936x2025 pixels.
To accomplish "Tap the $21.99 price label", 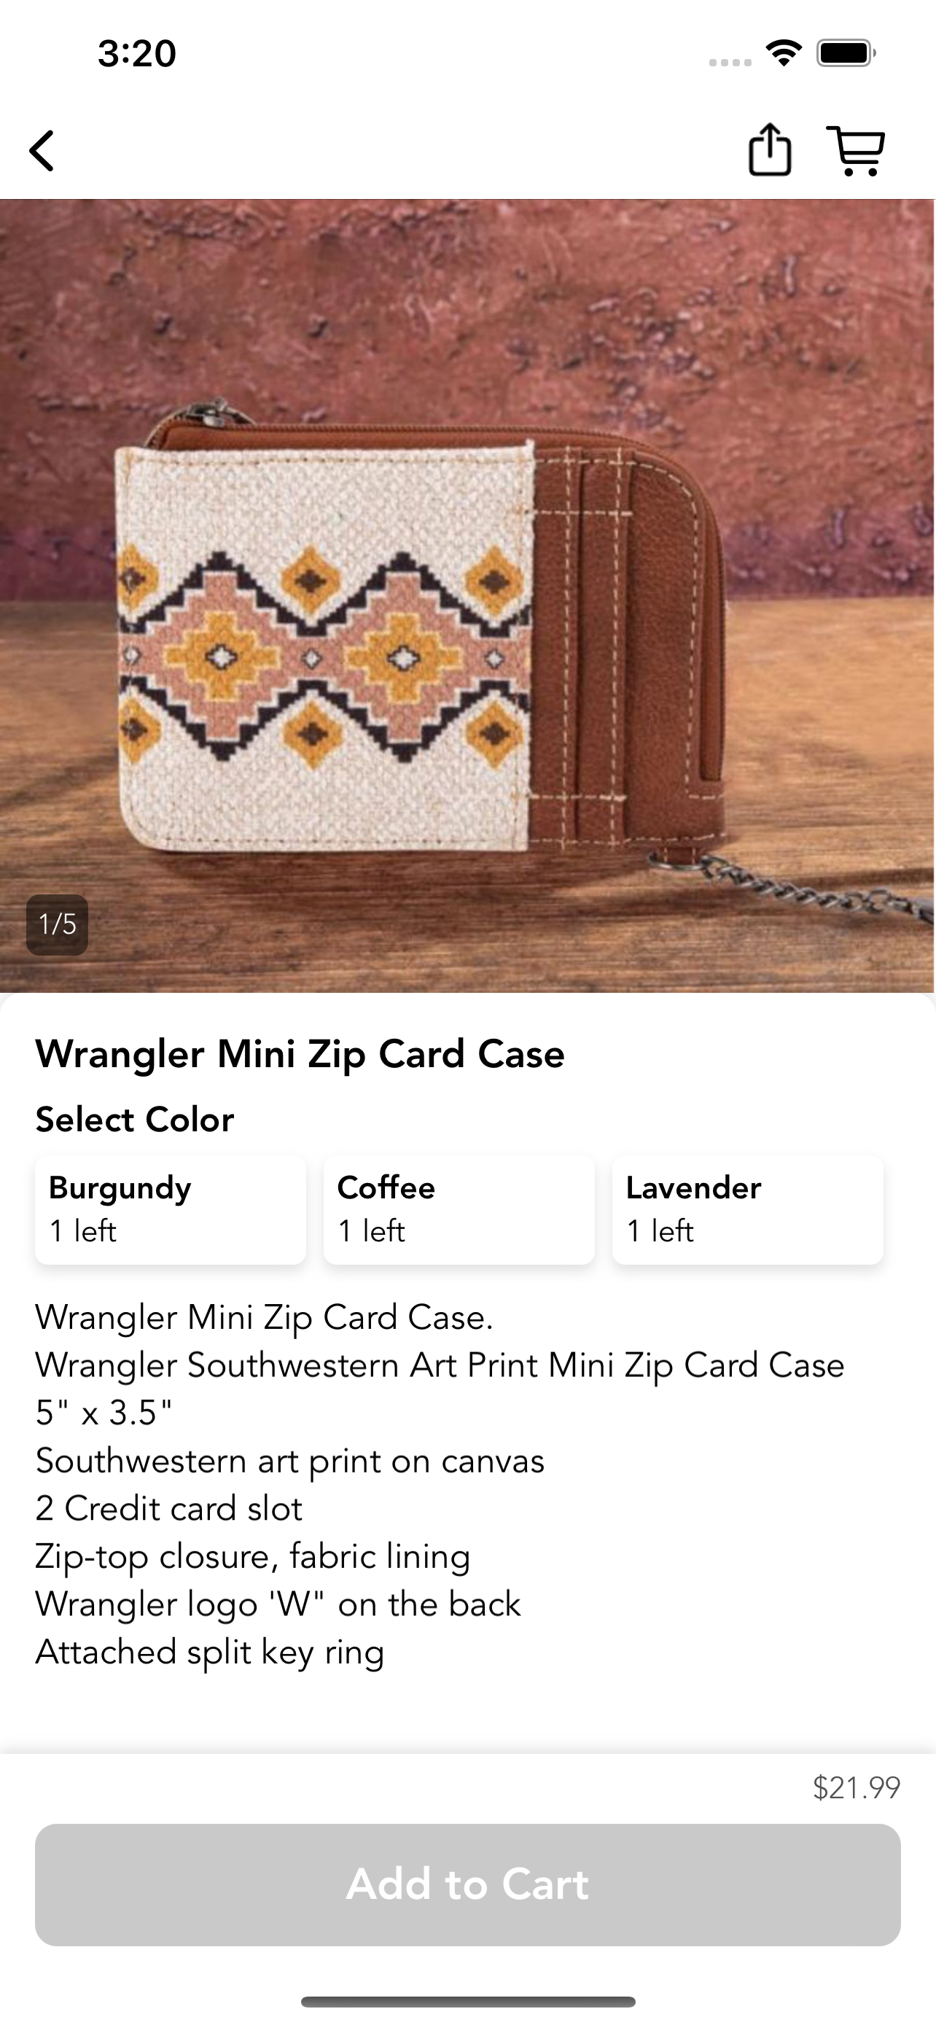I will click(x=856, y=1787).
